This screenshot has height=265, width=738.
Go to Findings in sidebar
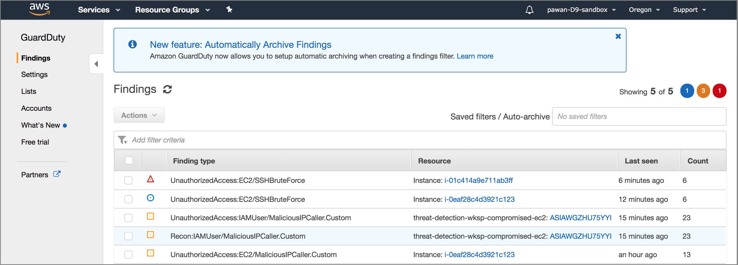36,58
